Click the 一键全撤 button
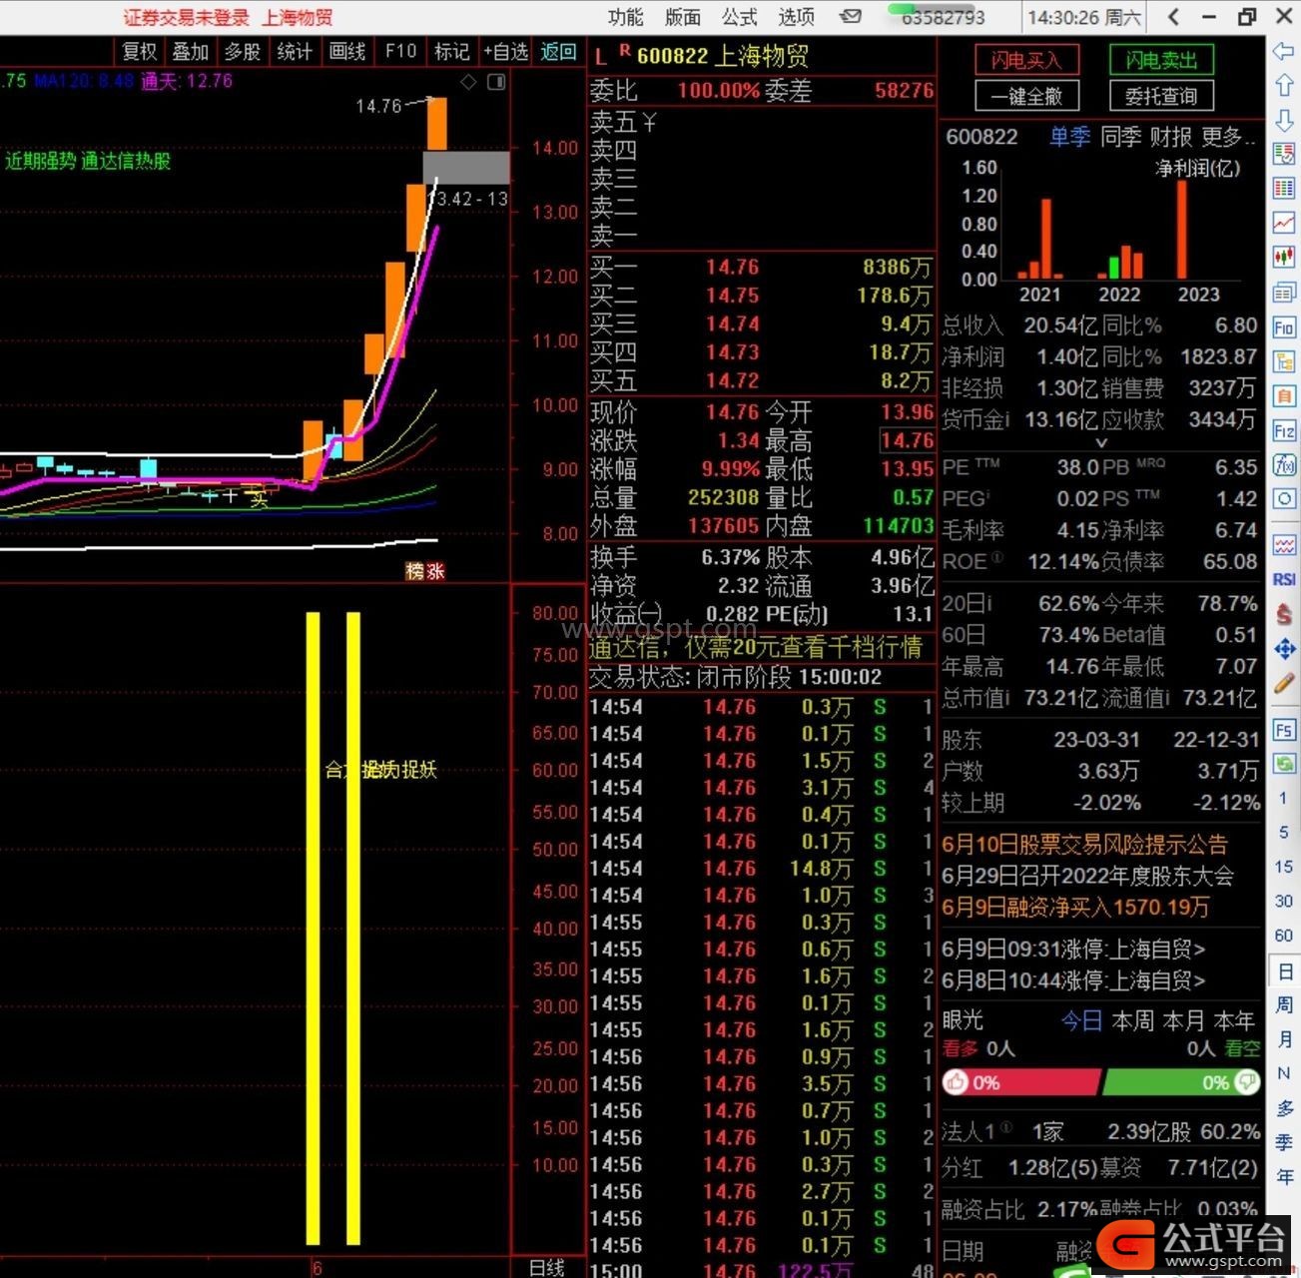The width and height of the screenshot is (1301, 1278). click(x=1025, y=96)
